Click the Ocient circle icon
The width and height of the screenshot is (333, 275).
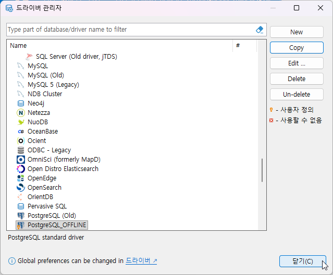21,141
